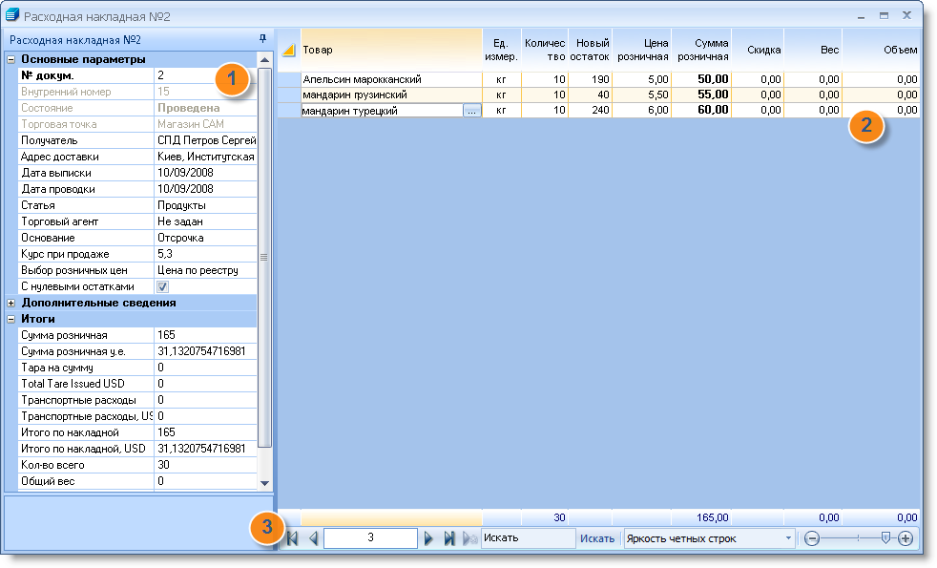Click the 55,00 sum cell

click(701, 95)
